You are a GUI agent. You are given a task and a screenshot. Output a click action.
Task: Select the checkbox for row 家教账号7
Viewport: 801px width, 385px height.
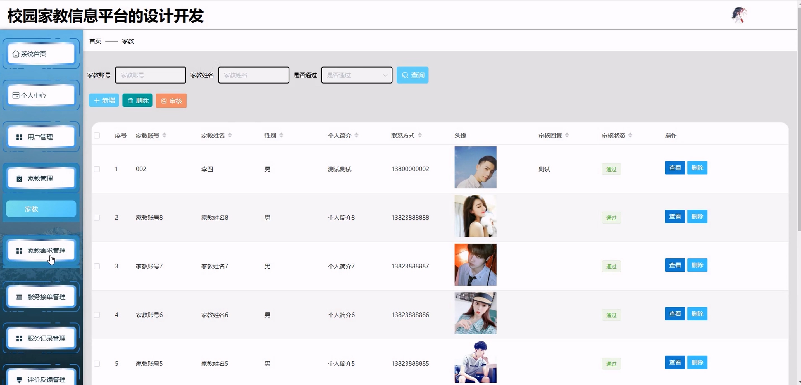pos(97,267)
